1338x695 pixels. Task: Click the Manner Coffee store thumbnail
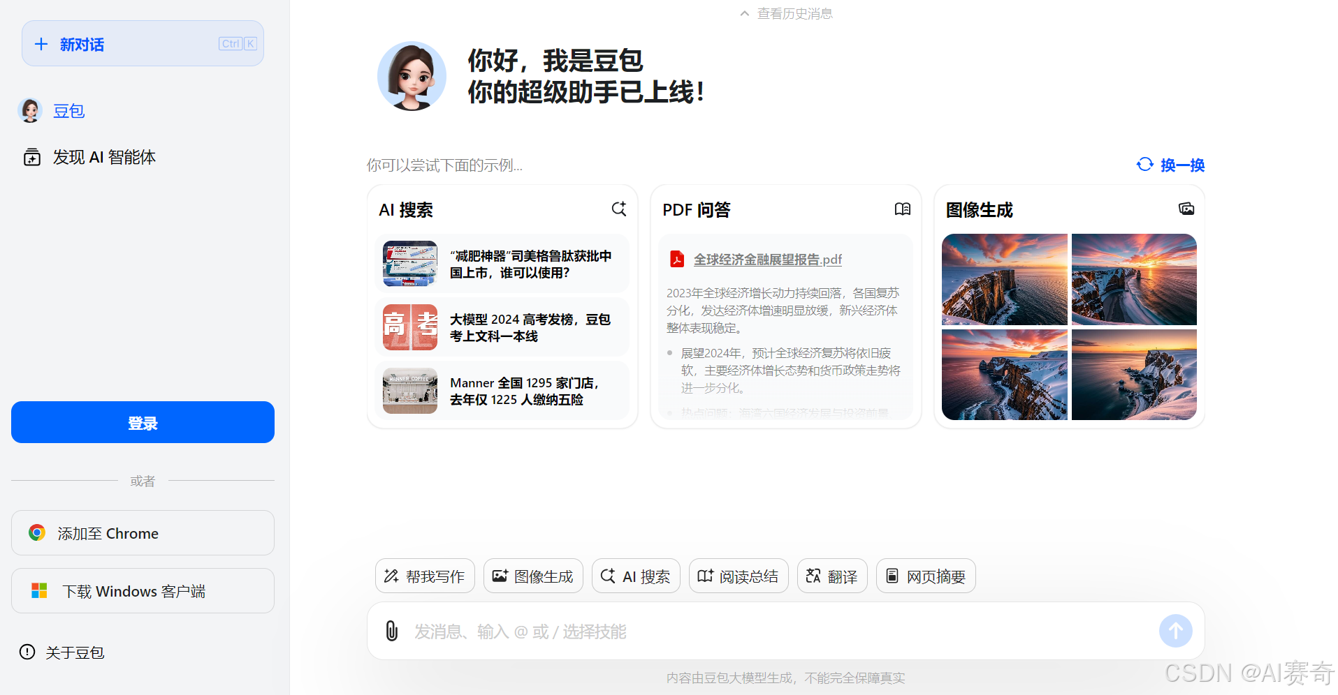410,391
